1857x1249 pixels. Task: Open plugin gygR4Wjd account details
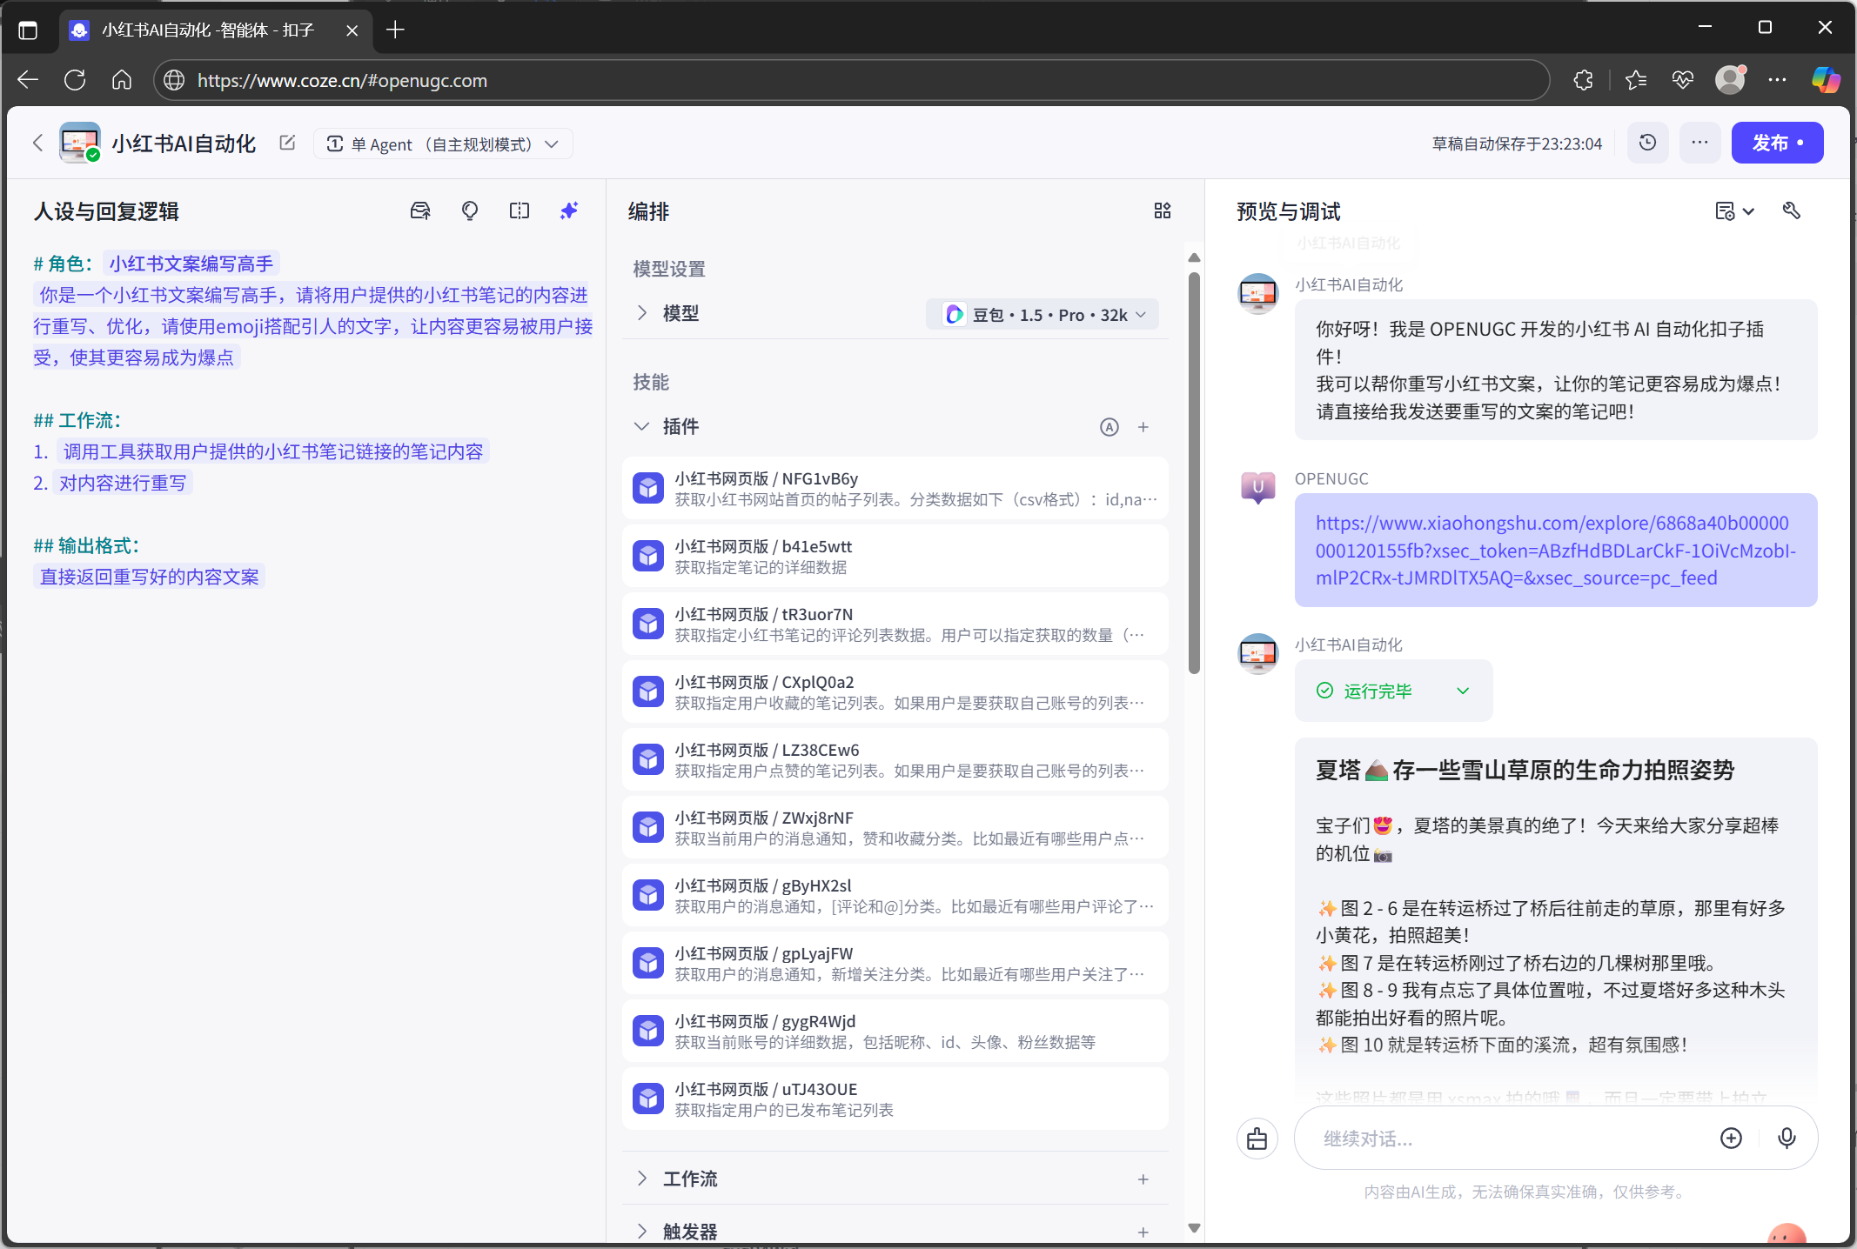tap(895, 1032)
